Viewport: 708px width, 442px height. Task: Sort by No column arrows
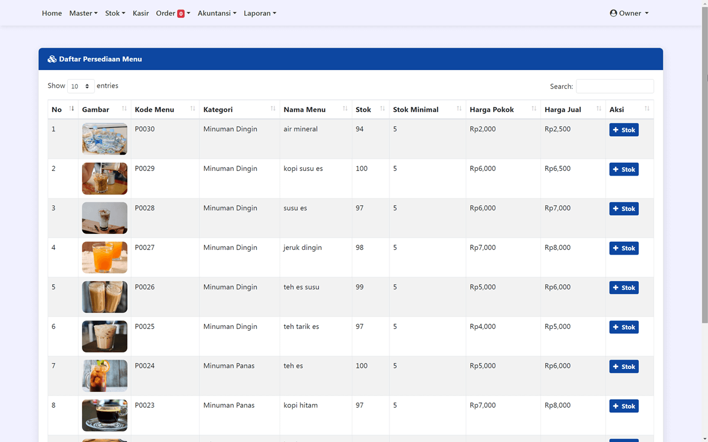click(x=72, y=108)
